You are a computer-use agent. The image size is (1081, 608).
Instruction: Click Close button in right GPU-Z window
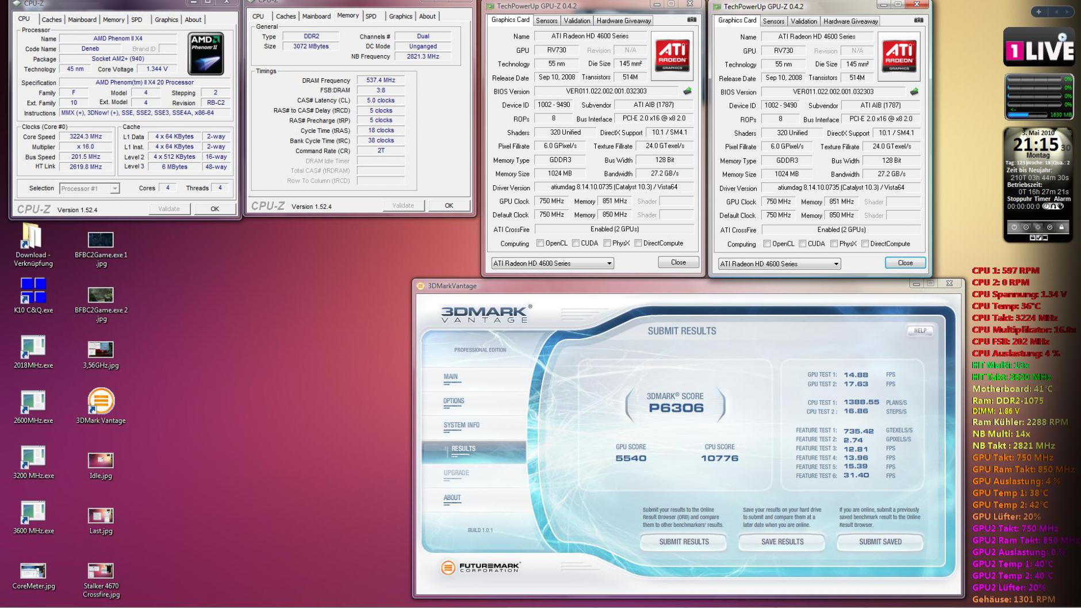pos(905,263)
